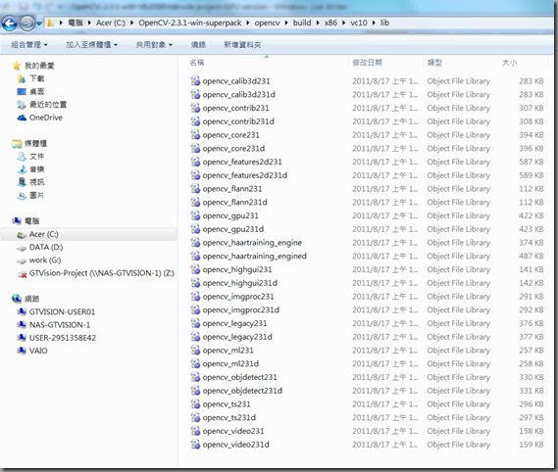Click the opencv_contrib231d file icon
Screen dimensions: 558x472
[195, 121]
